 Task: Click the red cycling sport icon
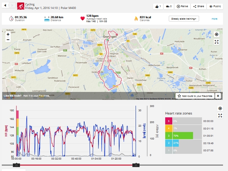pos(21,6)
